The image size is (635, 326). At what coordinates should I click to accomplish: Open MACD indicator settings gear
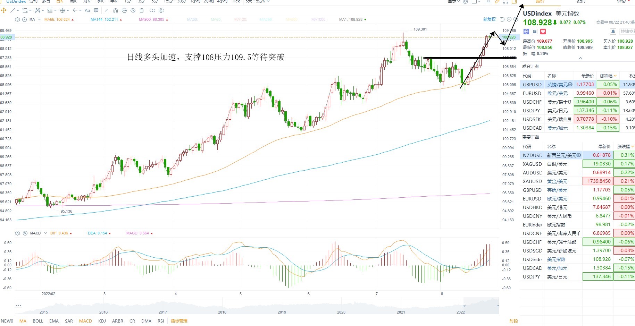coord(18,233)
